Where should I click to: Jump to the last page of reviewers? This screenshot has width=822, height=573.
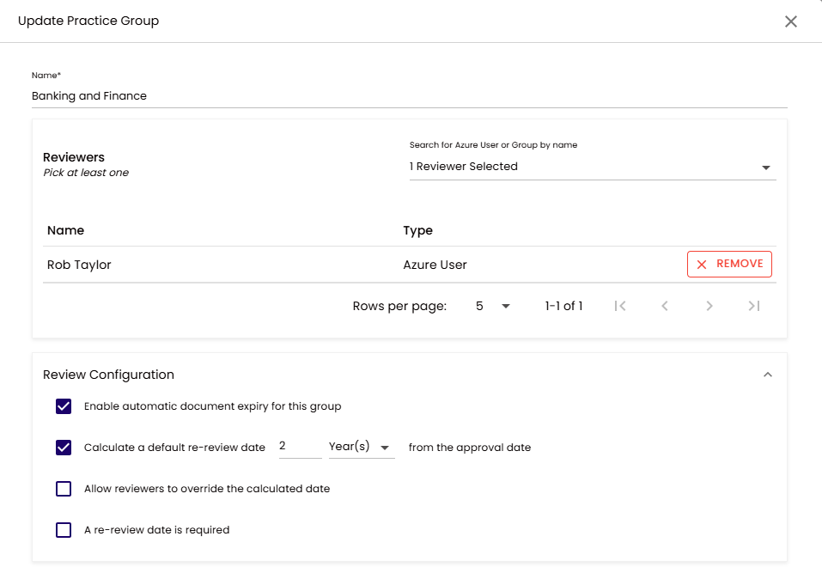754,306
